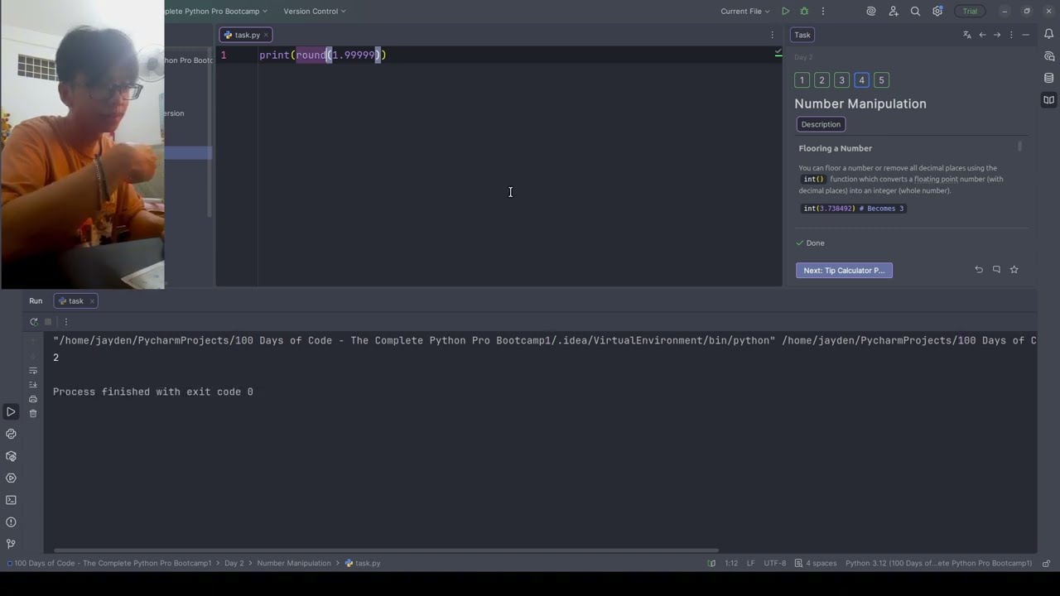Viewport: 1060px width, 596px height.
Task: Reset task with the undo arrow icon
Action: tap(979, 270)
